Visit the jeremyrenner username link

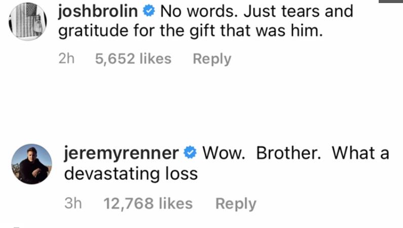[x=122, y=153]
